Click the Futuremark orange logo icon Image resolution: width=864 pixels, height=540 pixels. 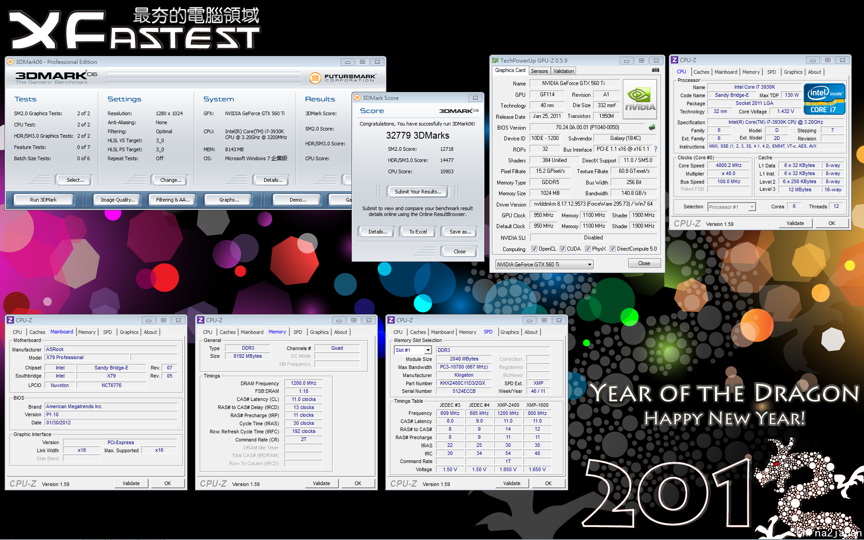point(315,78)
